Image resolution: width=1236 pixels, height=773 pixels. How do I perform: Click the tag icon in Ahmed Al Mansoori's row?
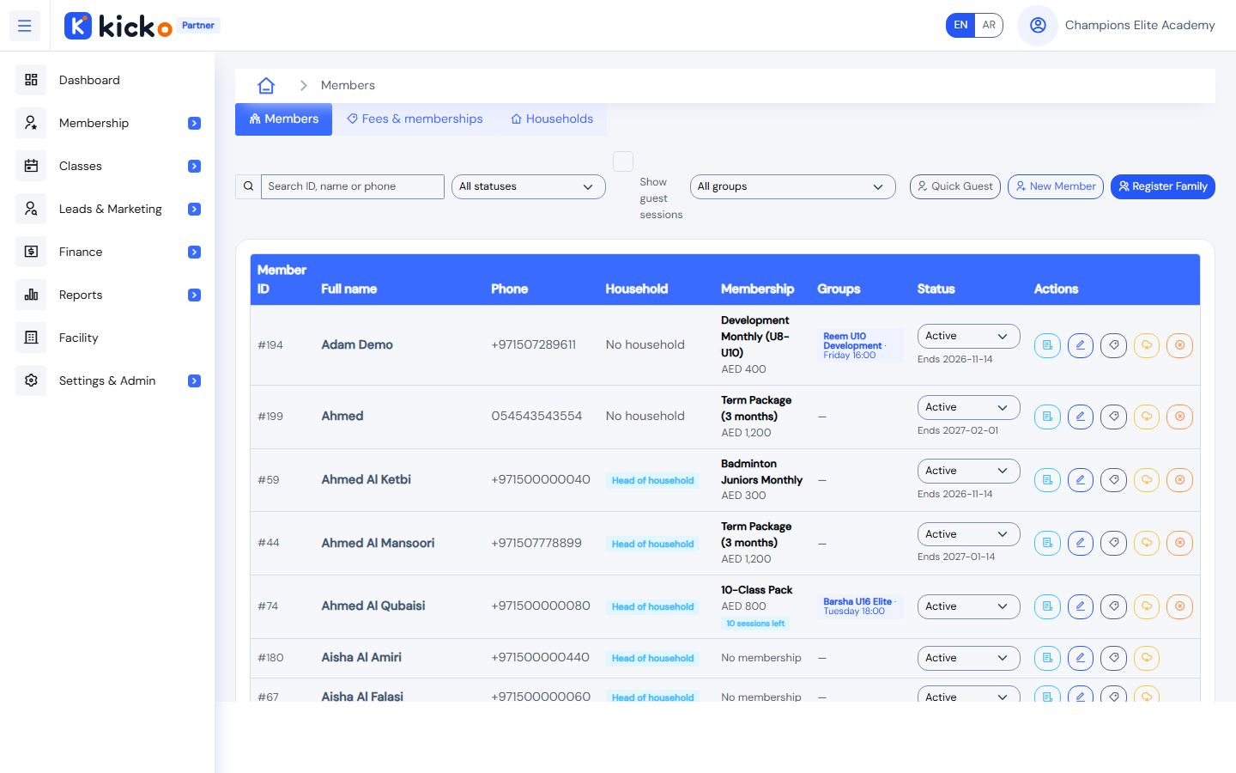[1114, 543]
